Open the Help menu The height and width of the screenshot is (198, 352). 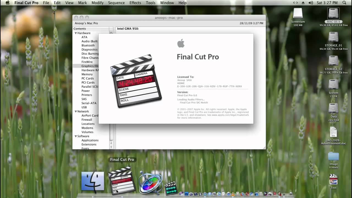(182, 3)
